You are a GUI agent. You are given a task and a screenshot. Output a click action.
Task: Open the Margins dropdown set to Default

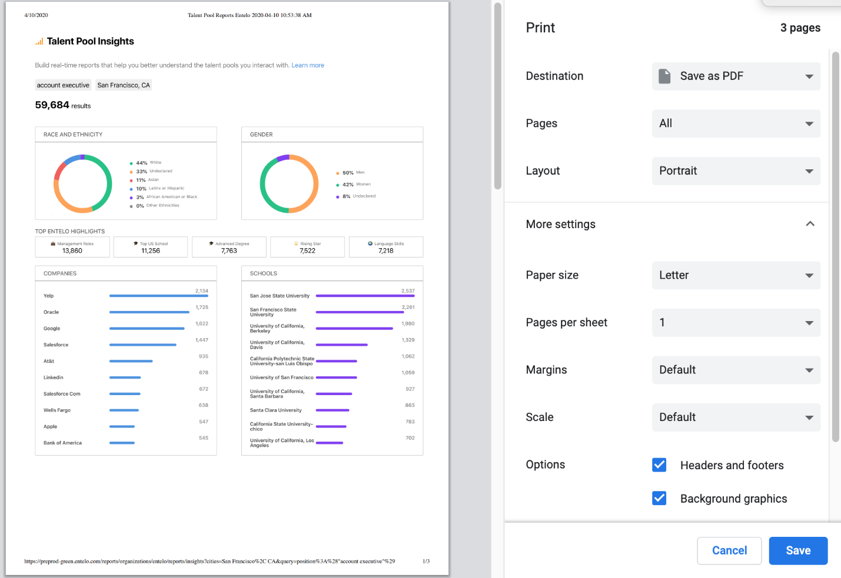[x=736, y=370]
